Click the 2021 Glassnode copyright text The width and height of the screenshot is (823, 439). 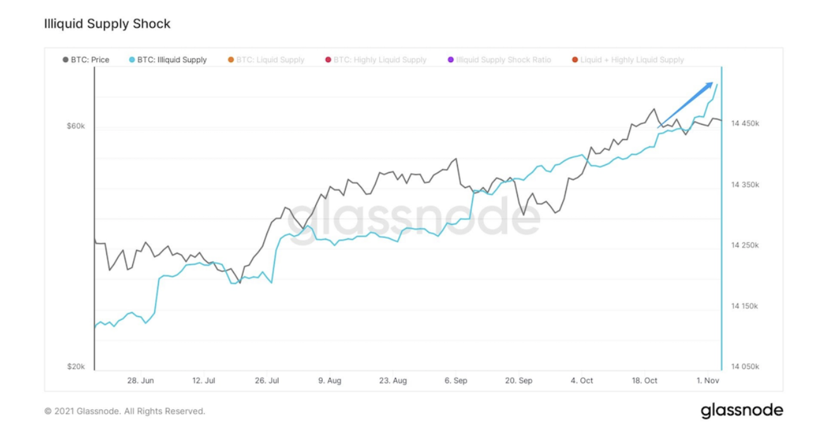pyautogui.click(x=125, y=411)
